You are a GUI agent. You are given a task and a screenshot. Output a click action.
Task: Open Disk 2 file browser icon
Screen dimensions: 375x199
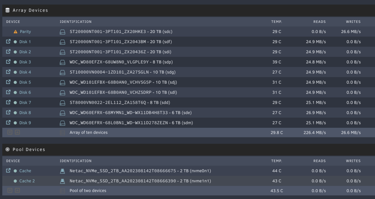(x=8, y=52)
